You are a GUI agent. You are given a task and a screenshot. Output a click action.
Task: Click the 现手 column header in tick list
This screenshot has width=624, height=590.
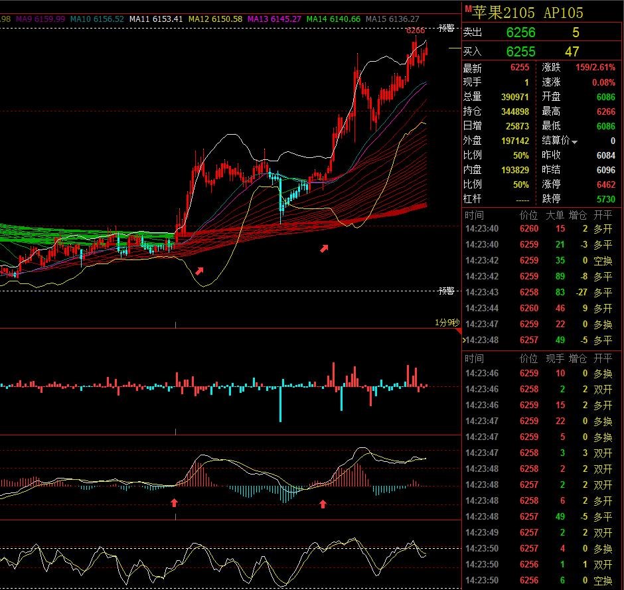[555, 358]
